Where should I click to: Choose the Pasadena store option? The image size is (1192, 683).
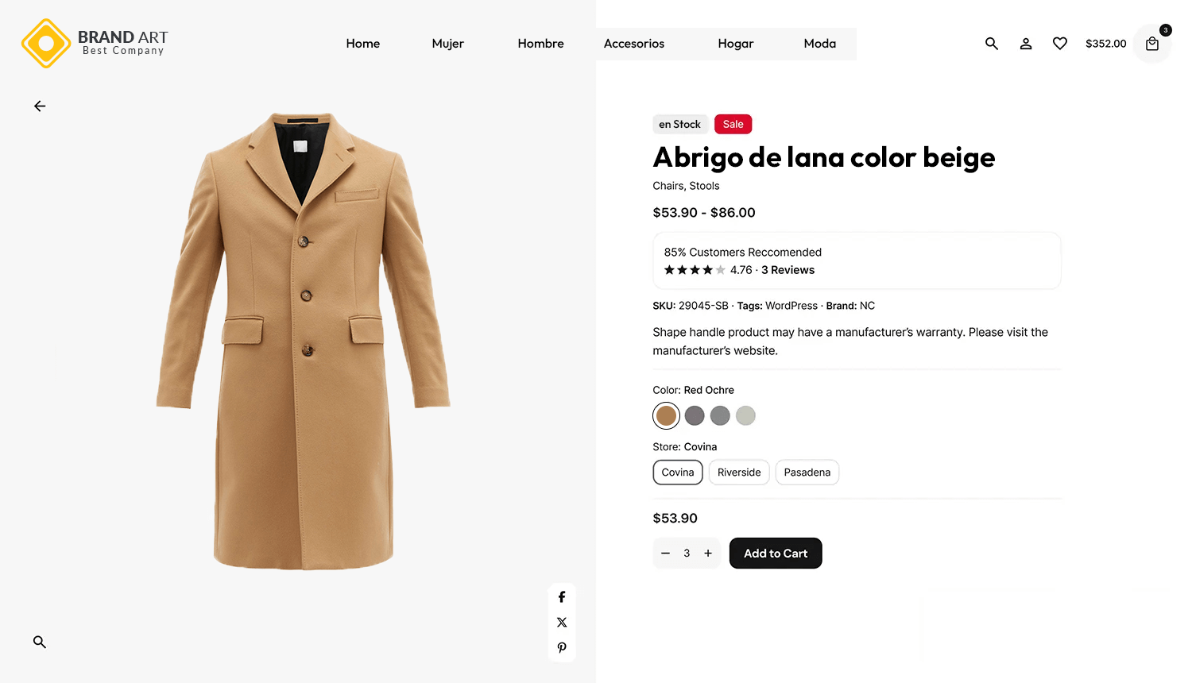point(807,472)
